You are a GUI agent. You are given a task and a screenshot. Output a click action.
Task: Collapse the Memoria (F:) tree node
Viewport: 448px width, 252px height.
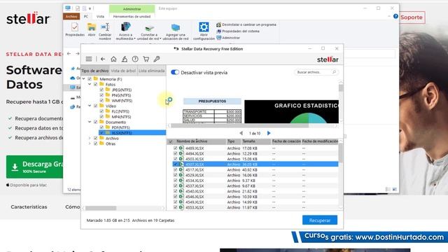coord(84,79)
